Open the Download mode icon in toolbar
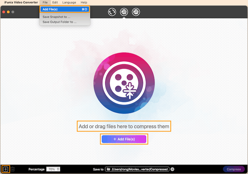Screen dimensions: 248x174 136,12
